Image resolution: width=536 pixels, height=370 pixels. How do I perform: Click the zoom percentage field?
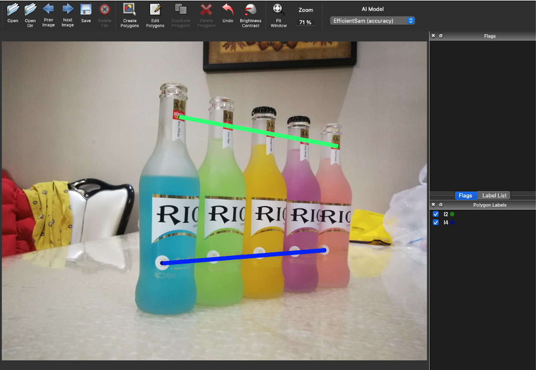point(305,22)
